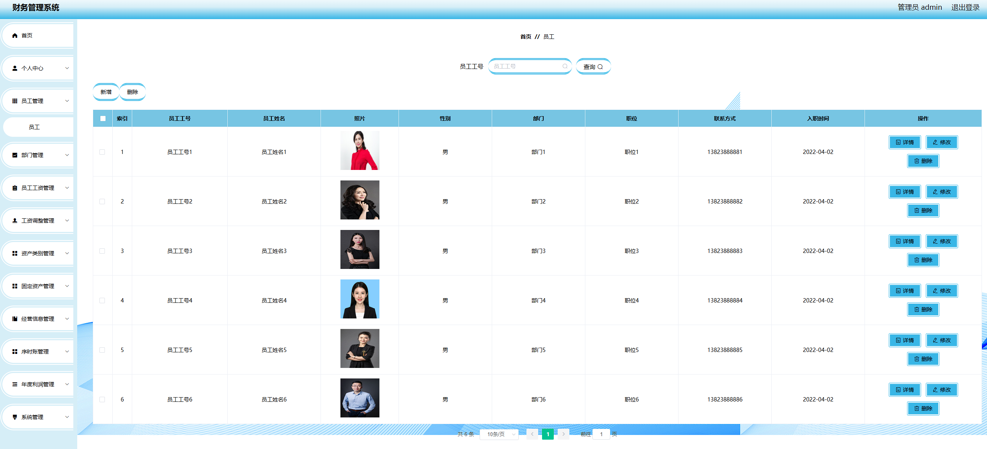
Task: Click the clipboard icon beside 员工工资管理
Action: coord(15,188)
